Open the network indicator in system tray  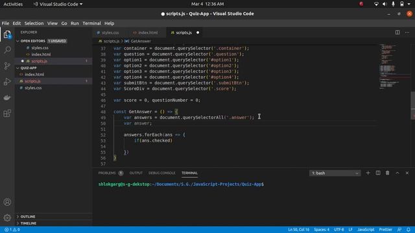point(376,4)
